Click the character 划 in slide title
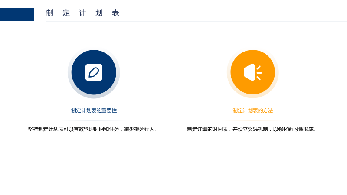347x195 pixels. click(99, 13)
